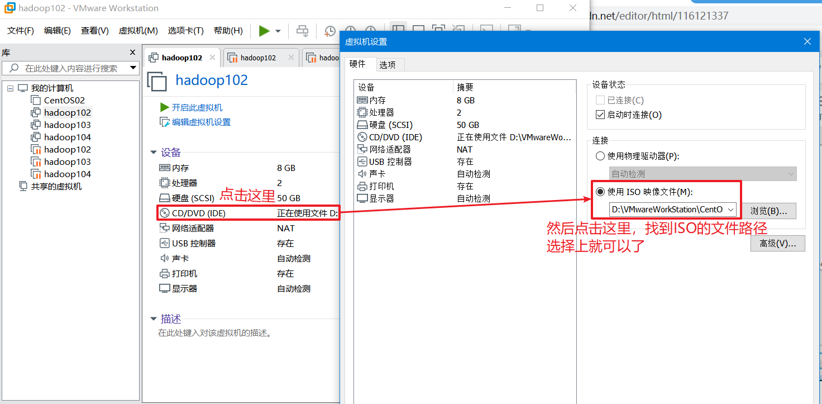Open the 文件(F) menu
This screenshot has width=822, height=404.
[21, 31]
